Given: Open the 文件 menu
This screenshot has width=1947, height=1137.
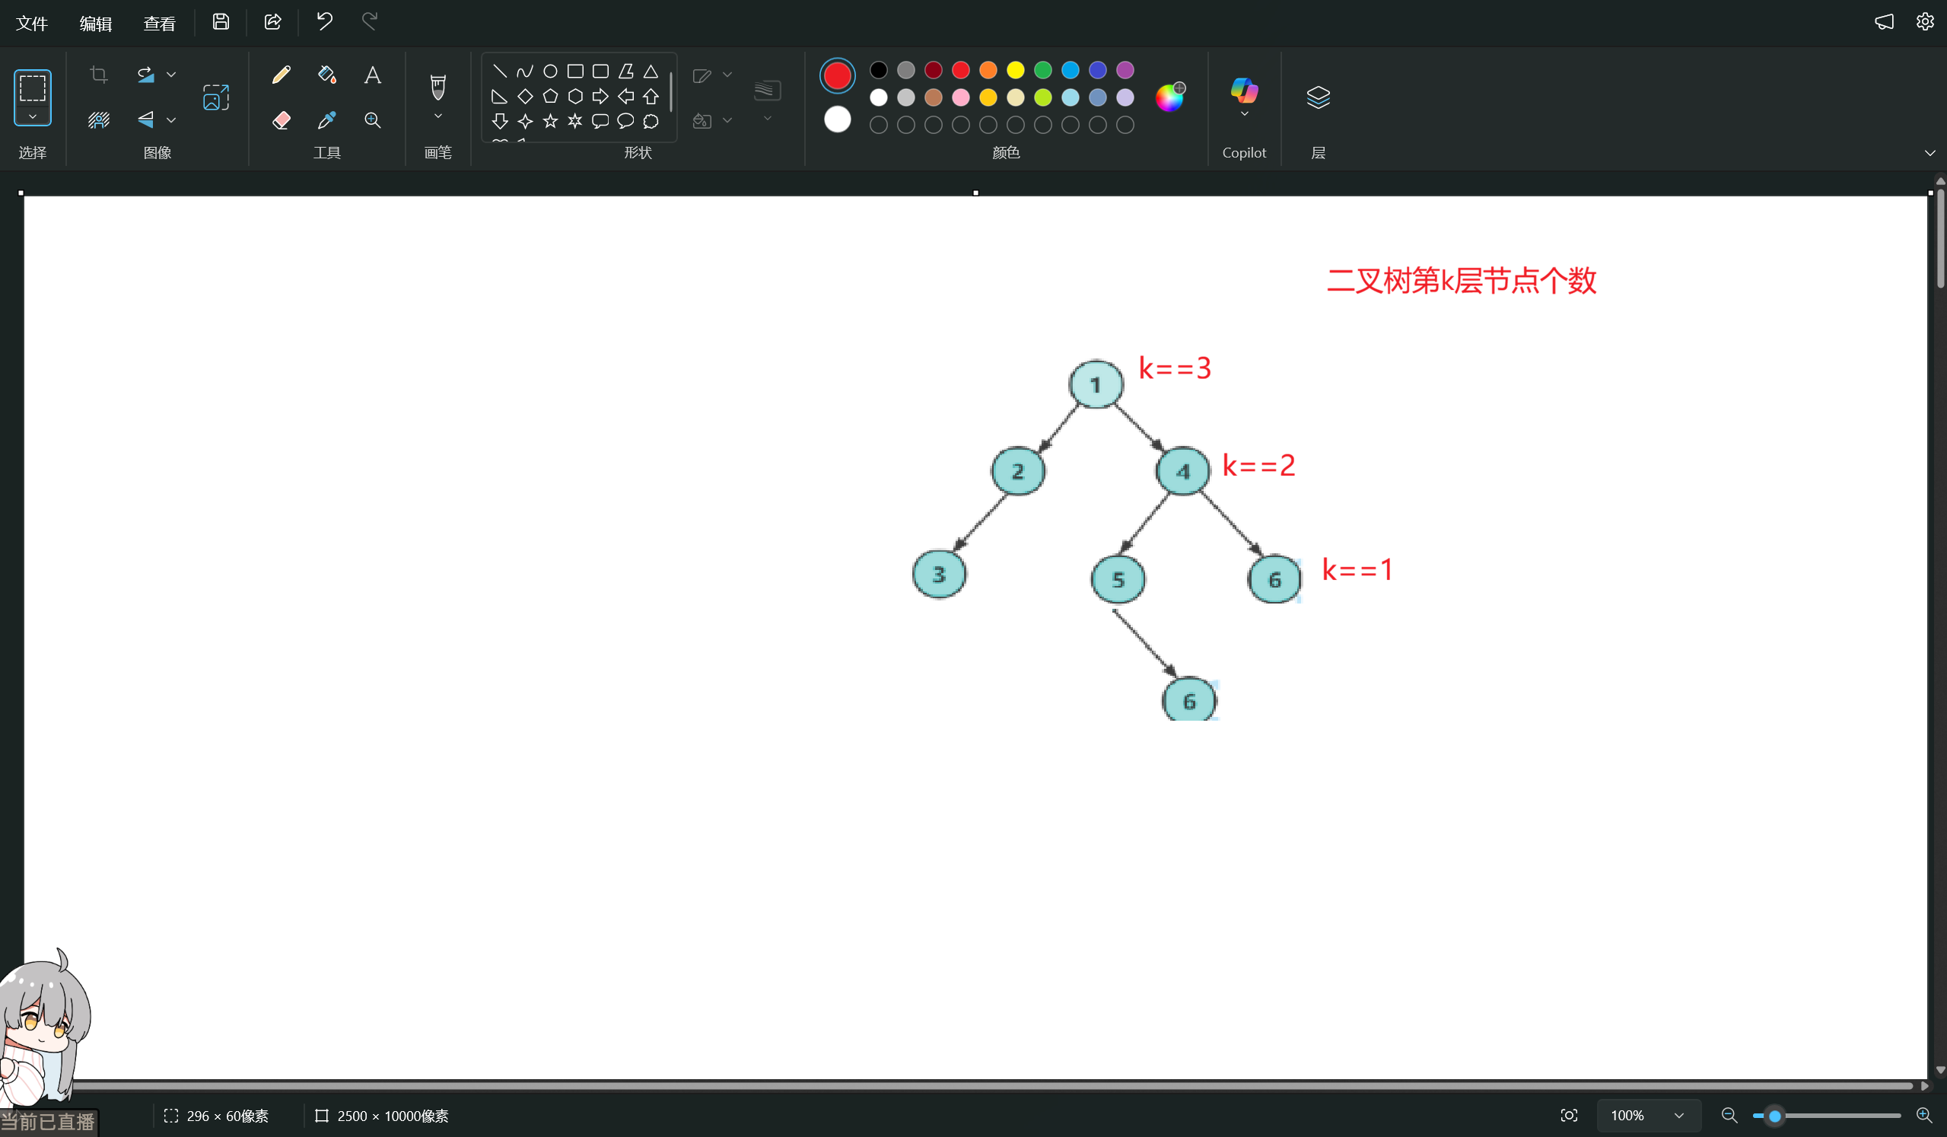Looking at the screenshot, I should coord(32,23).
